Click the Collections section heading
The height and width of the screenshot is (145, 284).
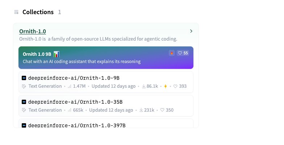click(38, 12)
